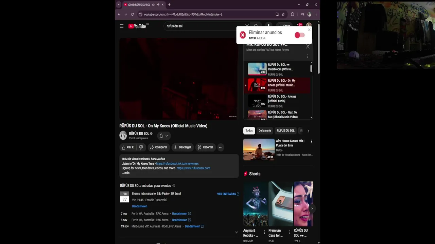Click the Compartir share button
435x244 pixels.
pos(158,147)
